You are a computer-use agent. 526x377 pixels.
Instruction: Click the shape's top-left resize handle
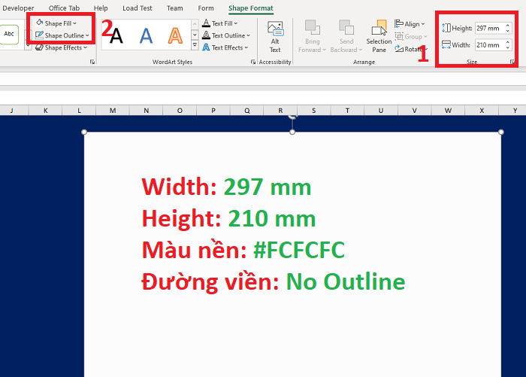[84, 132]
